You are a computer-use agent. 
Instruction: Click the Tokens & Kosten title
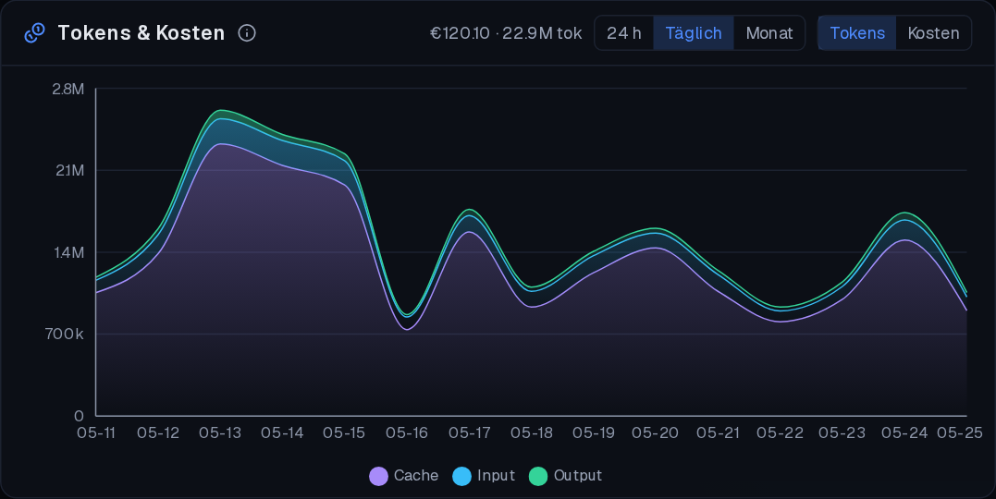pyautogui.click(x=141, y=33)
